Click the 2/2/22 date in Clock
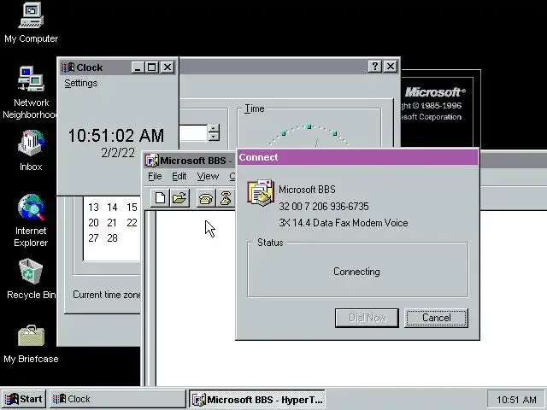The width and height of the screenshot is (547, 410). point(118,153)
